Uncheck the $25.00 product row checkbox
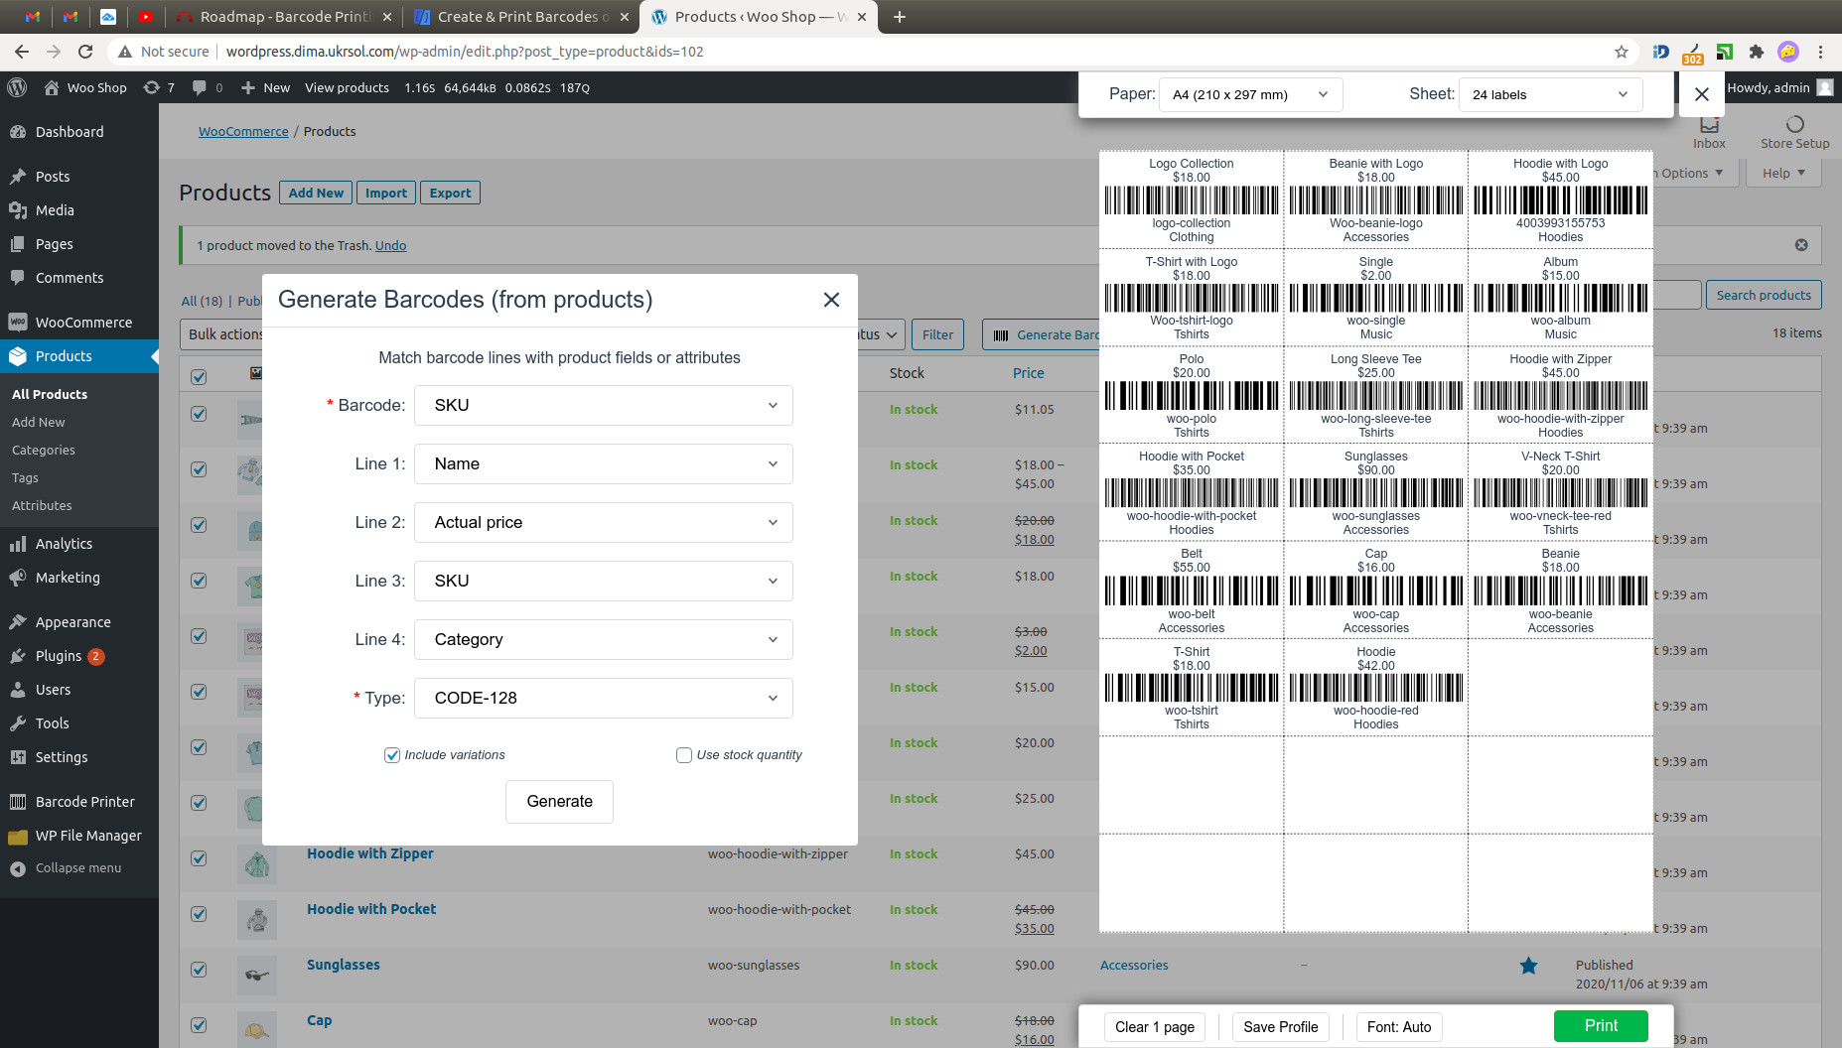 tap(199, 803)
